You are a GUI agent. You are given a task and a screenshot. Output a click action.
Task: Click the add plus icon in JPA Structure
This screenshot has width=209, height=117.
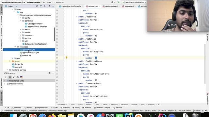5,77
